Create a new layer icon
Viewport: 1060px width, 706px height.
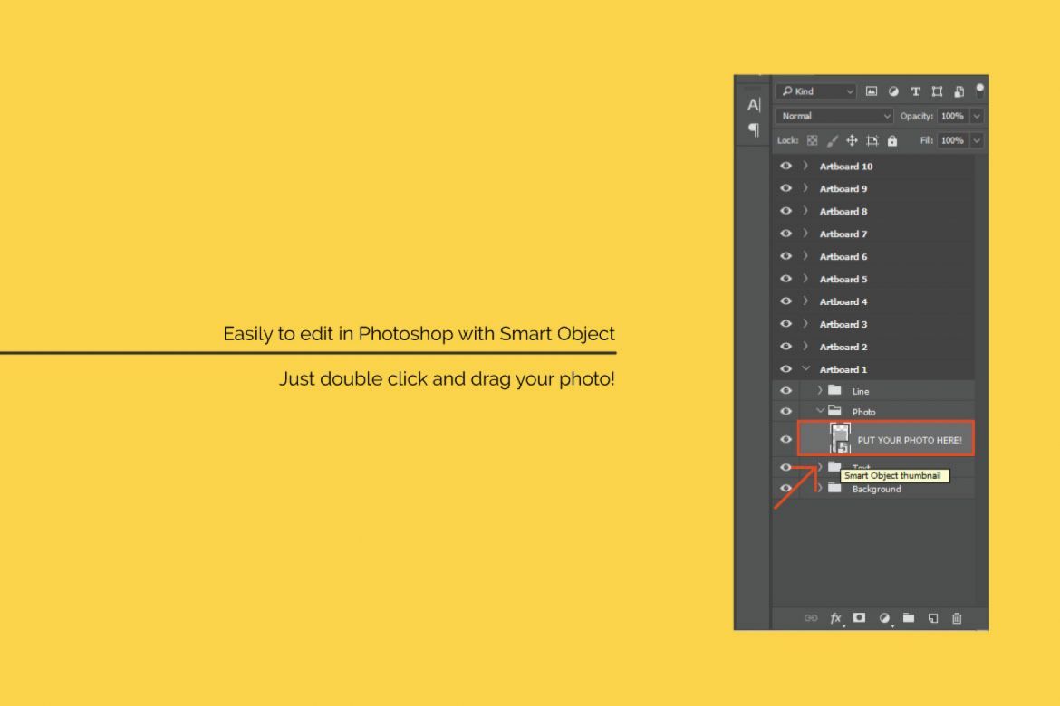932,618
